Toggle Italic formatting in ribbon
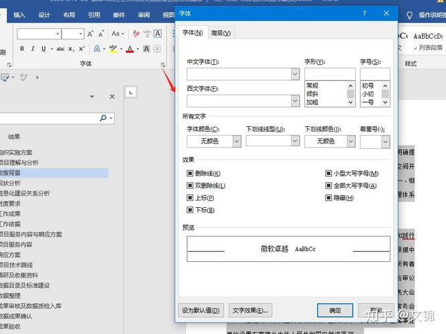The image size is (446, 334). point(33,49)
